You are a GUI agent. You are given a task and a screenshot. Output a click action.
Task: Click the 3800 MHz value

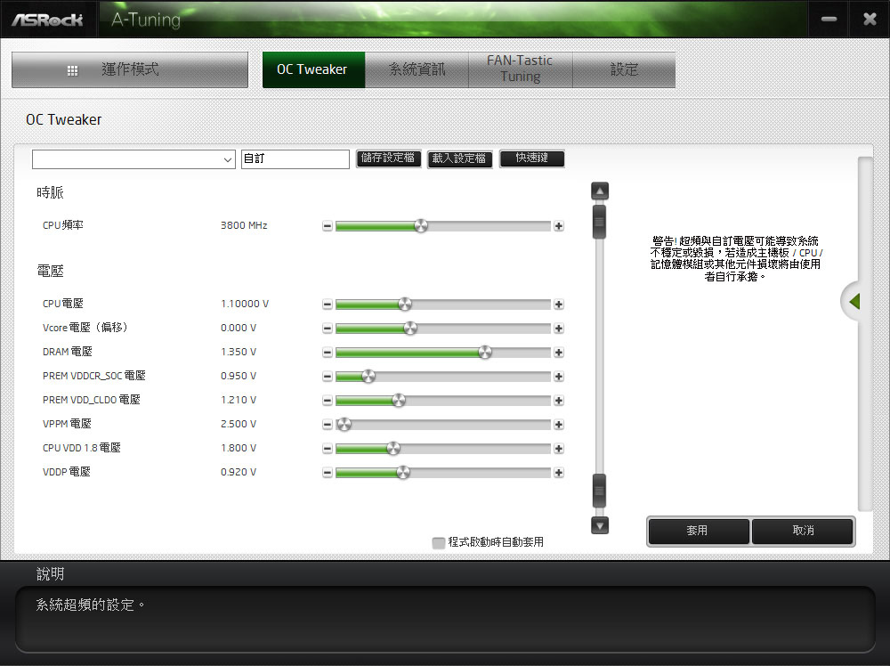point(244,225)
